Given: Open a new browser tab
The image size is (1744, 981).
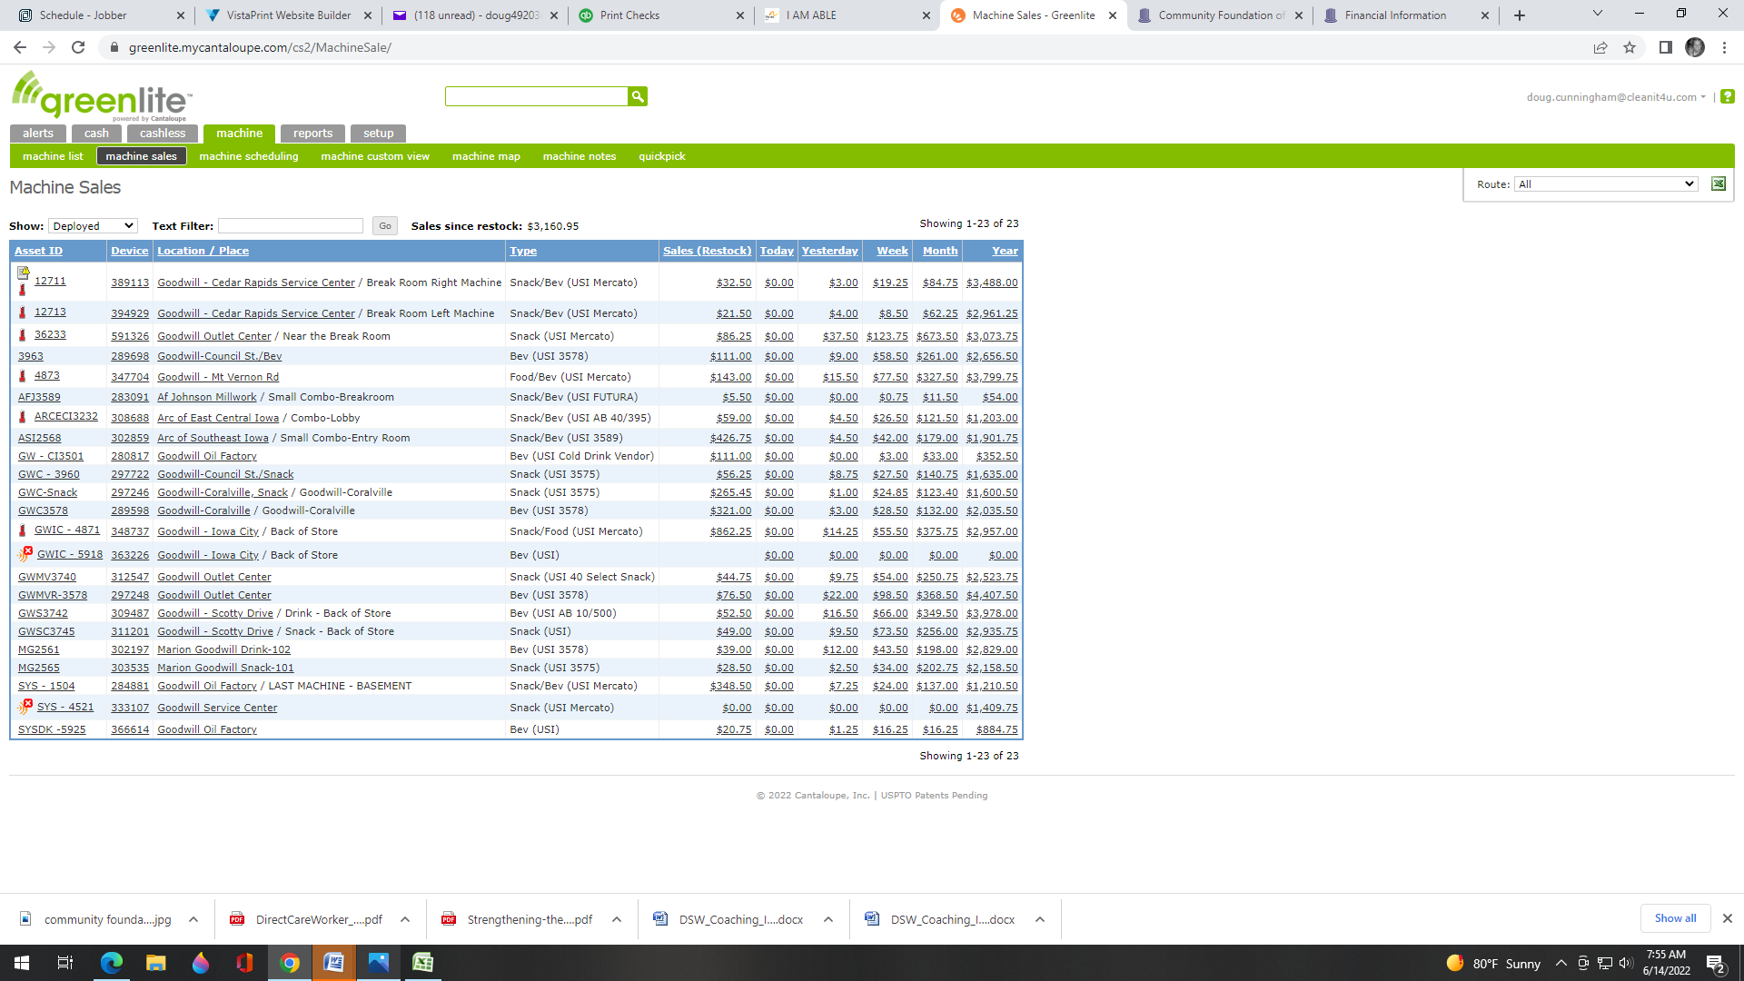Looking at the screenshot, I should (1520, 15).
